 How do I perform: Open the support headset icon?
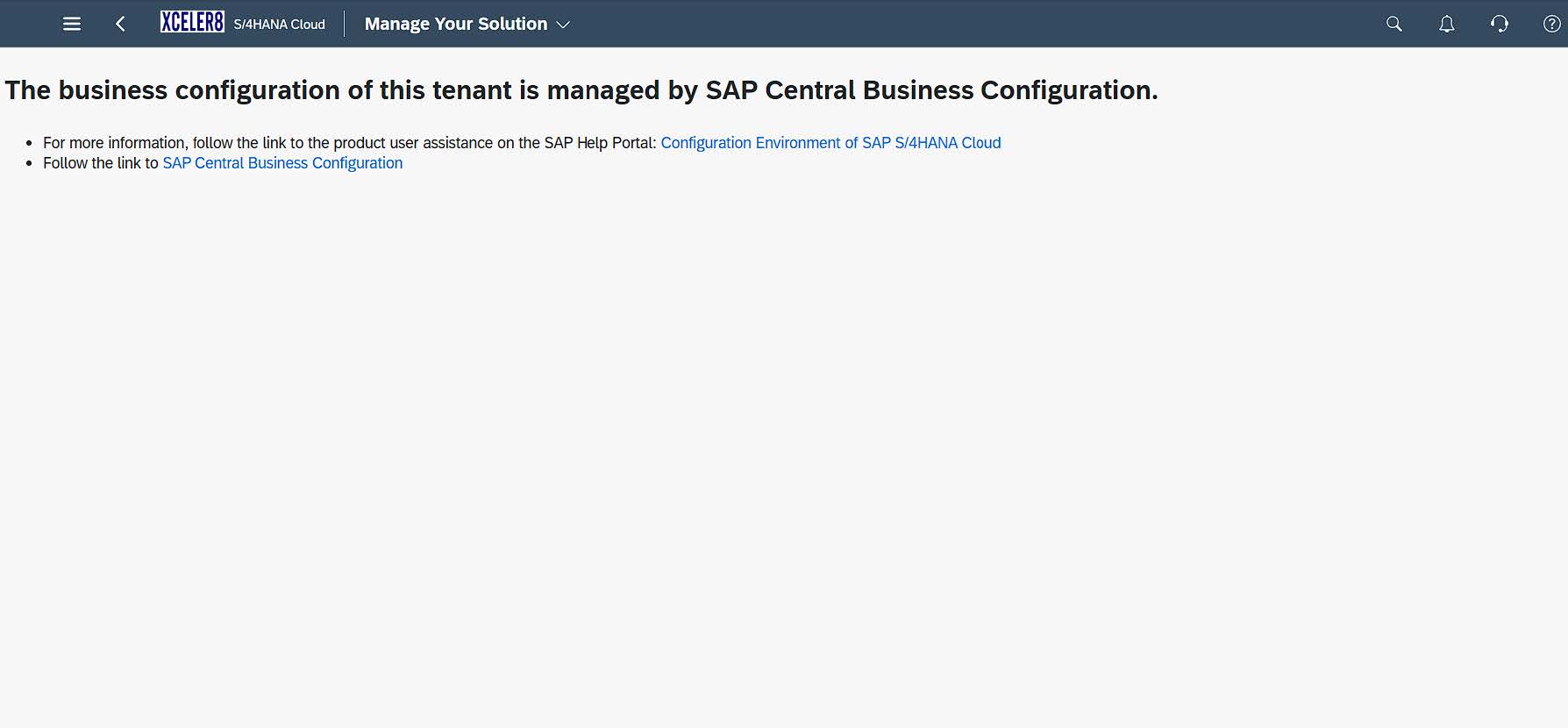point(1500,24)
